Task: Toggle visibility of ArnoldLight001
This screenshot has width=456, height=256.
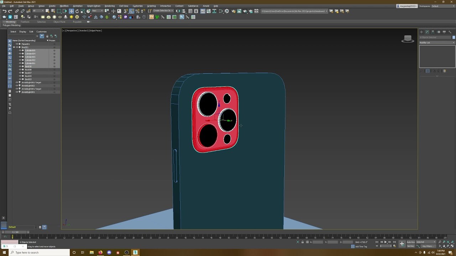Action: (17, 92)
